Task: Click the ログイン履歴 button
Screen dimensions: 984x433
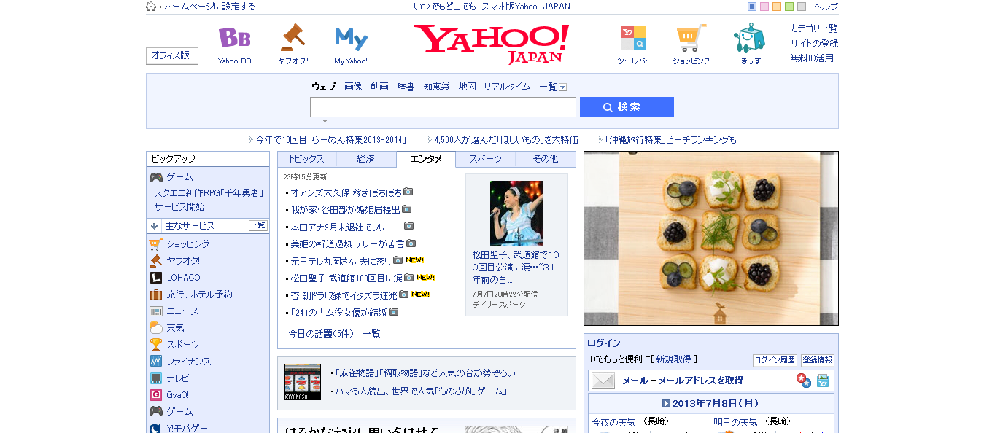Action: [x=775, y=360]
